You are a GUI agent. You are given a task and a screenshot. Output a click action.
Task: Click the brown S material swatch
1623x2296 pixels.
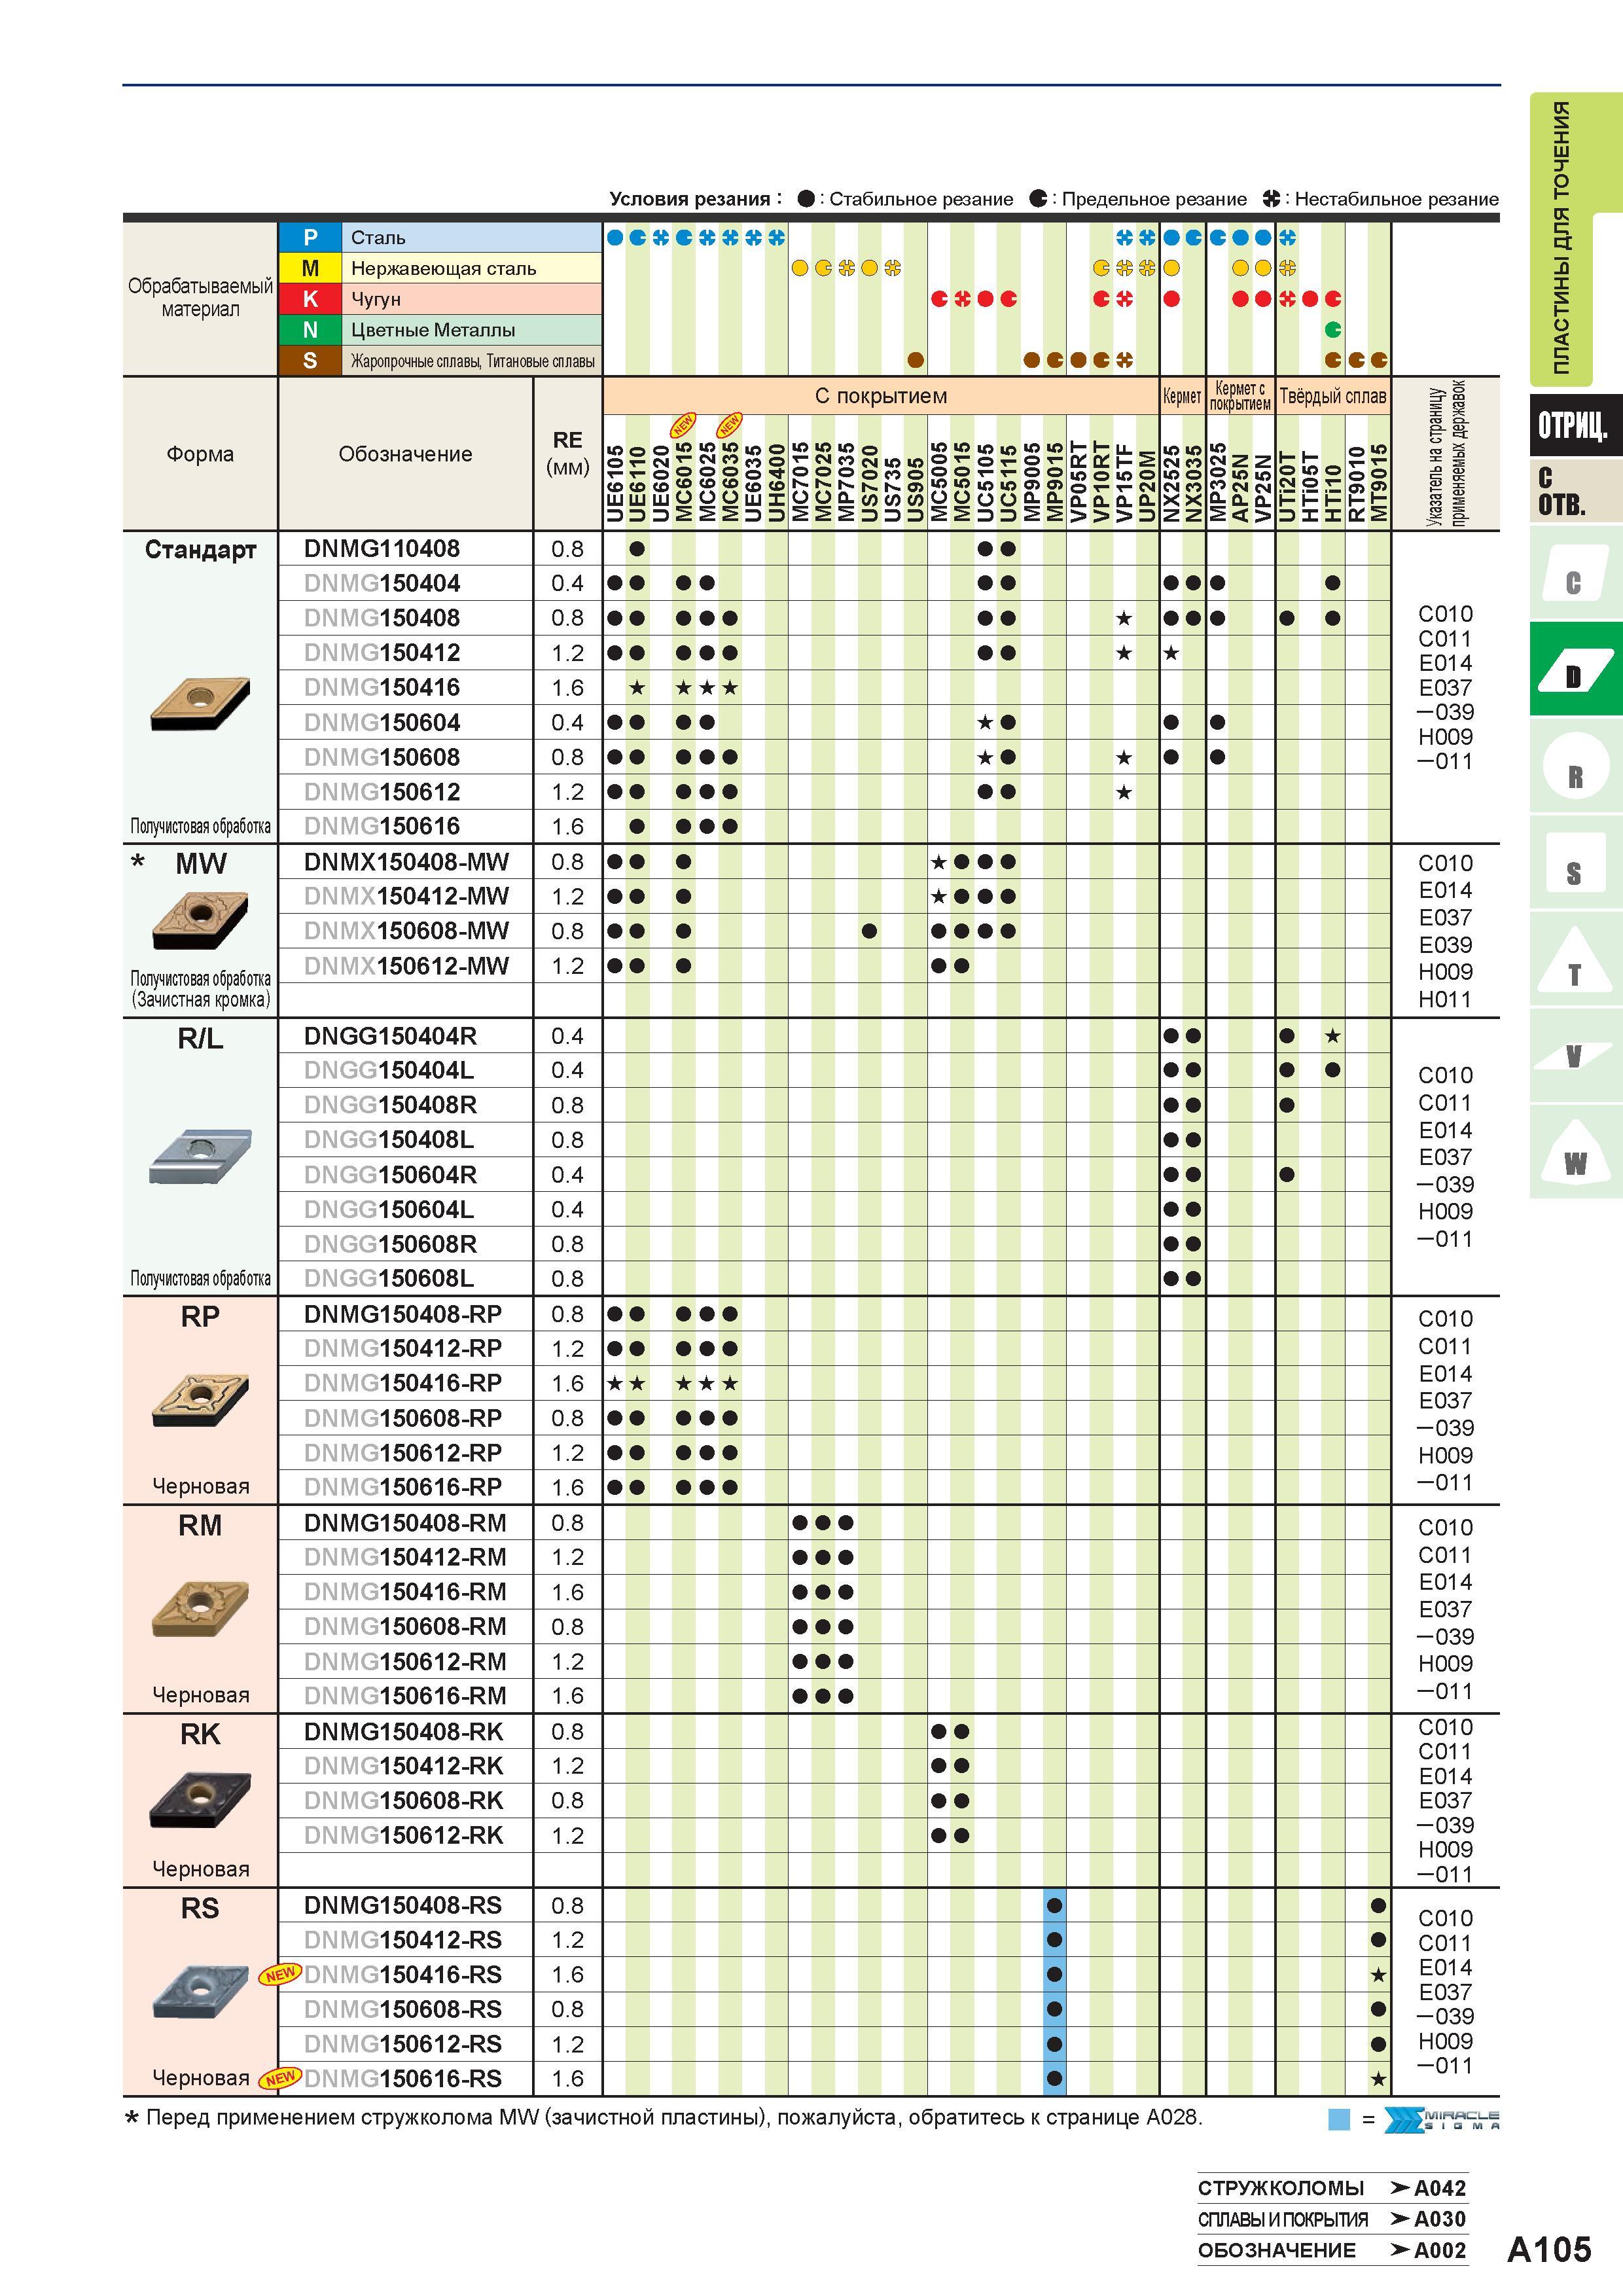[x=310, y=361]
